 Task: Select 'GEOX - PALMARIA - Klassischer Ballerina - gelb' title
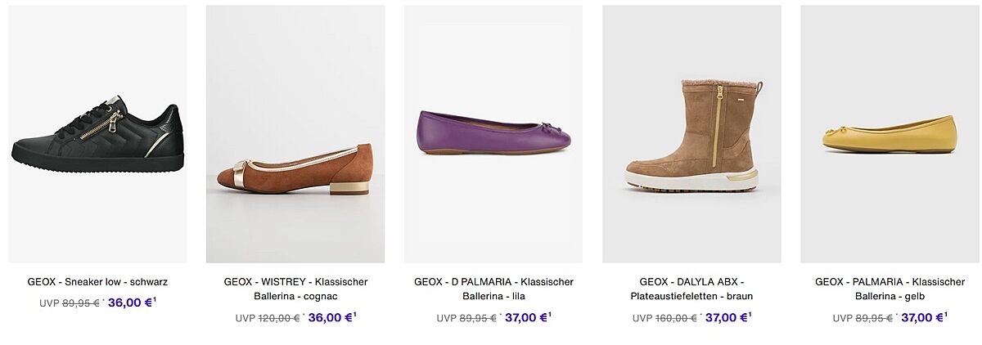[890, 289]
